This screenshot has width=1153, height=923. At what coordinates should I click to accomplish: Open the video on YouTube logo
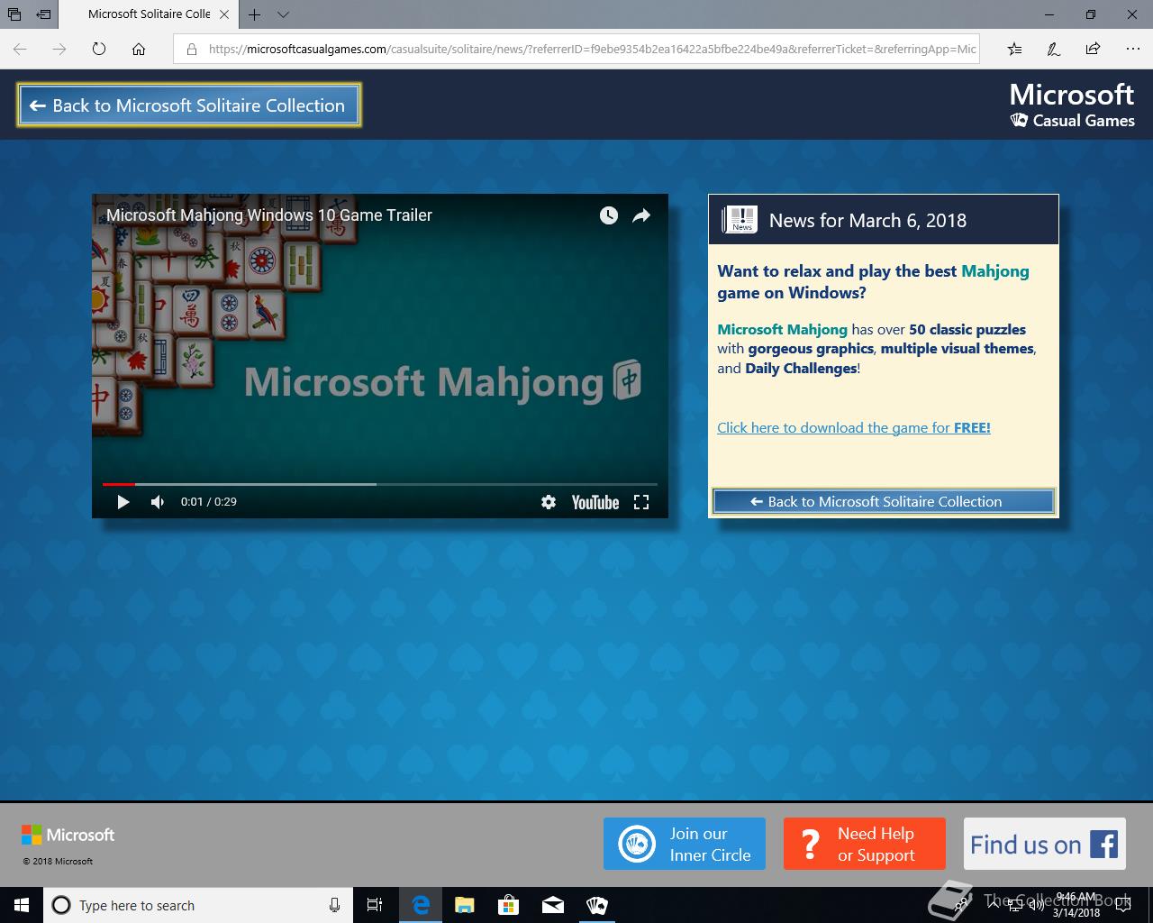pos(595,502)
